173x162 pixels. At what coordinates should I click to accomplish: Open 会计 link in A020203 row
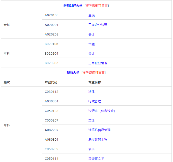click(92, 34)
